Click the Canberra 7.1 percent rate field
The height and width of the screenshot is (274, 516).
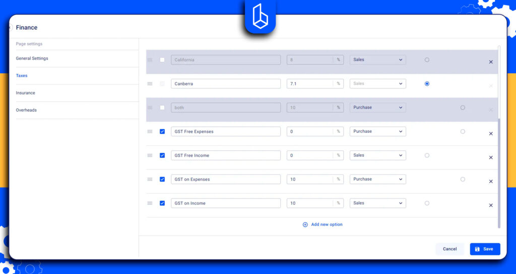click(x=315, y=83)
